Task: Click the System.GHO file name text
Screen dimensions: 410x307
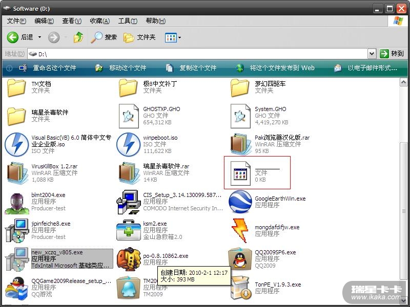Action: coord(271,109)
